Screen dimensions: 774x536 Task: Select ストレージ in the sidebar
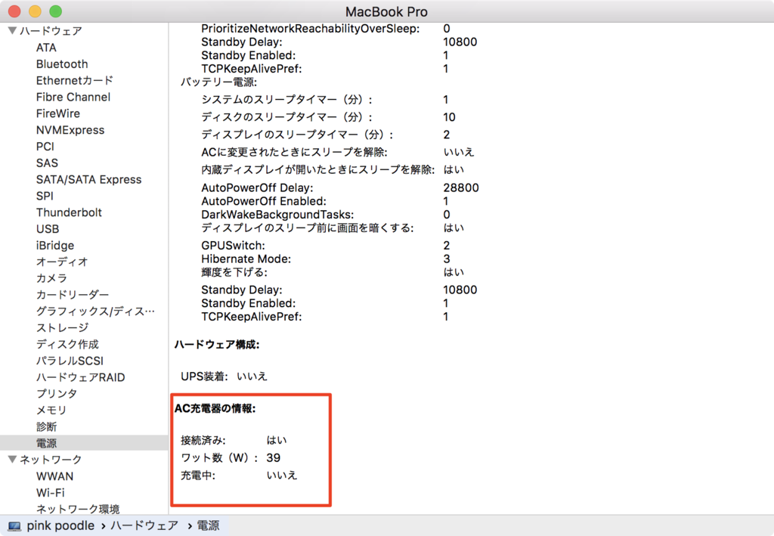(x=62, y=327)
